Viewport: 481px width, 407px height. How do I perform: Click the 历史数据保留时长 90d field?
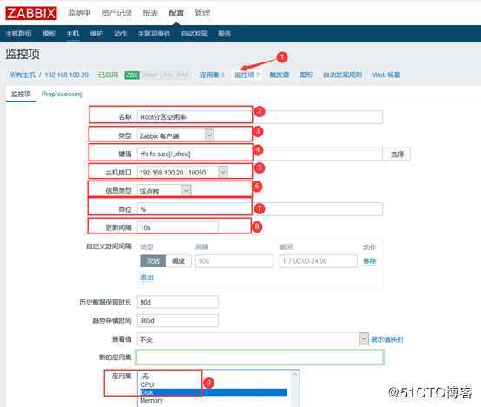pyautogui.click(x=178, y=302)
